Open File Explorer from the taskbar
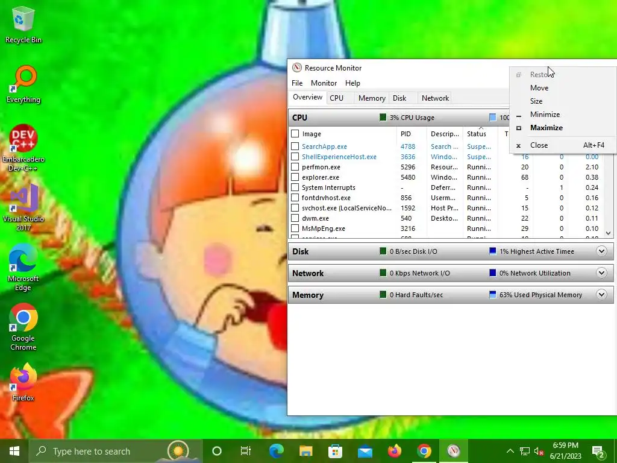The width and height of the screenshot is (617, 463). [305, 451]
